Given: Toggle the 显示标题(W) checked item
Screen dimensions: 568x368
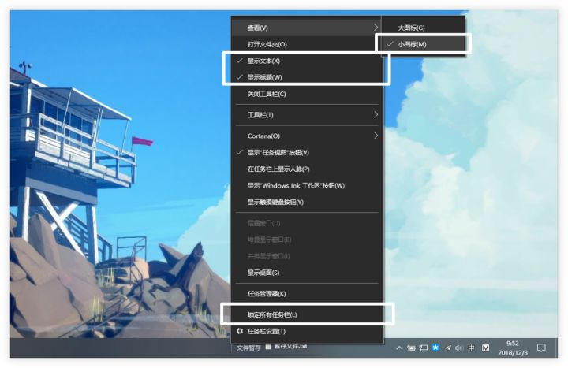Looking at the screenshot, I should point(307,77).
